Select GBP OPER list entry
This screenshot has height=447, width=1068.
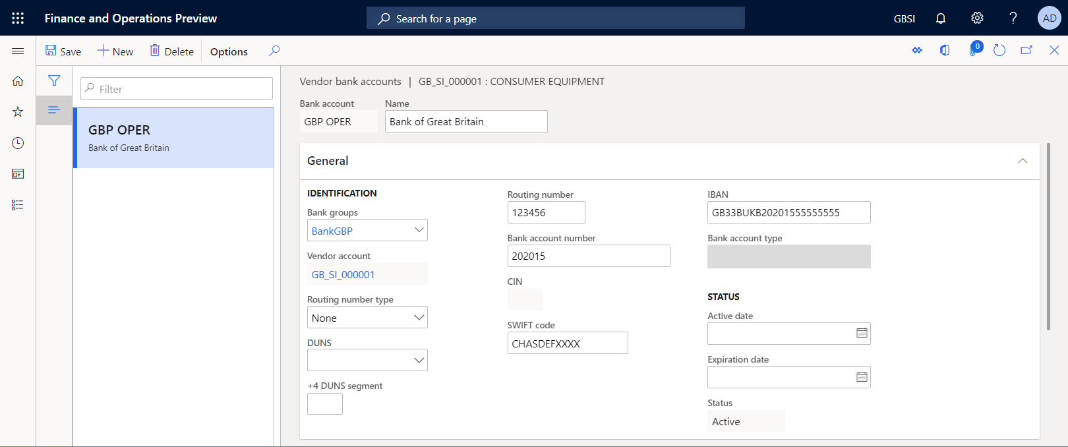point(173,138)
